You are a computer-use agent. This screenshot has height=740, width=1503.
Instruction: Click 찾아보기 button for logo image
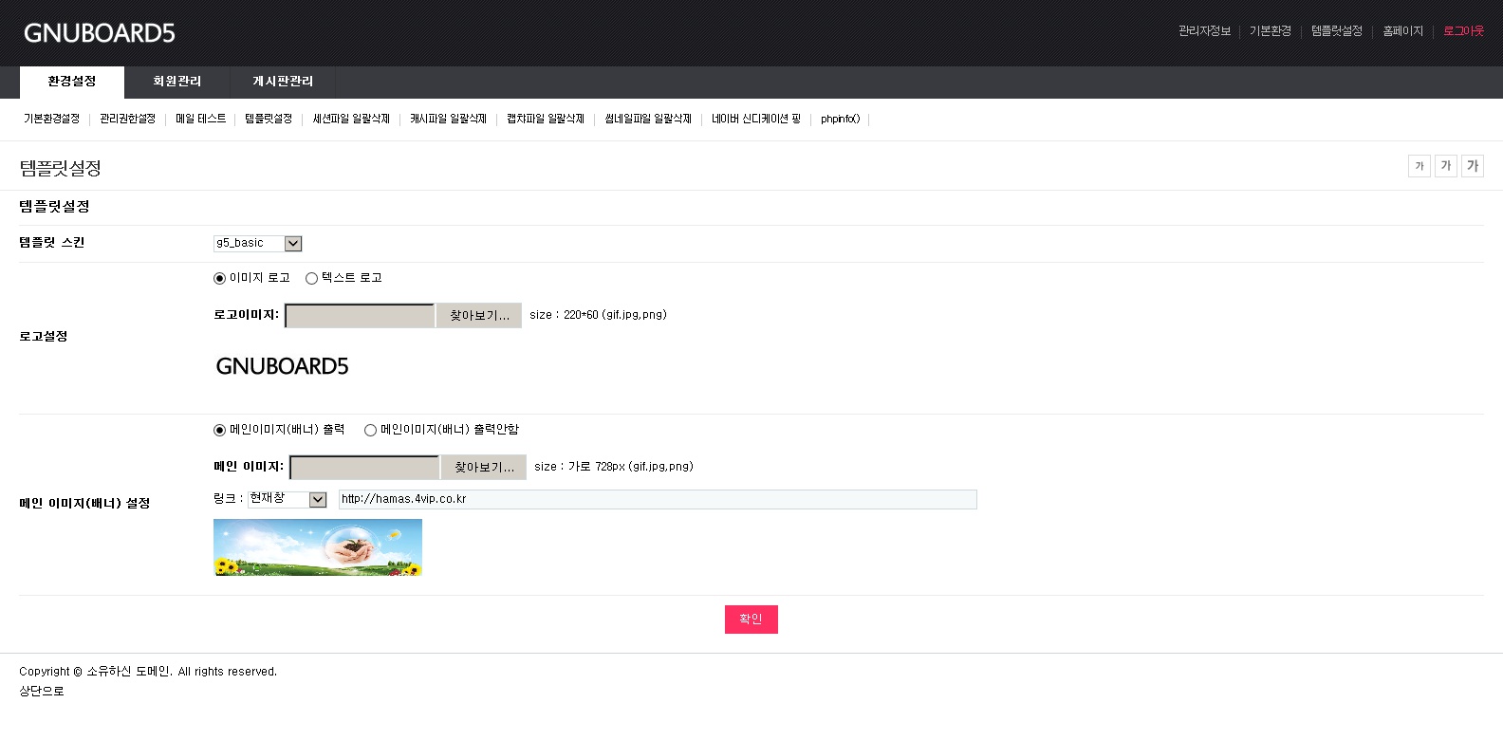pos(479,316)
